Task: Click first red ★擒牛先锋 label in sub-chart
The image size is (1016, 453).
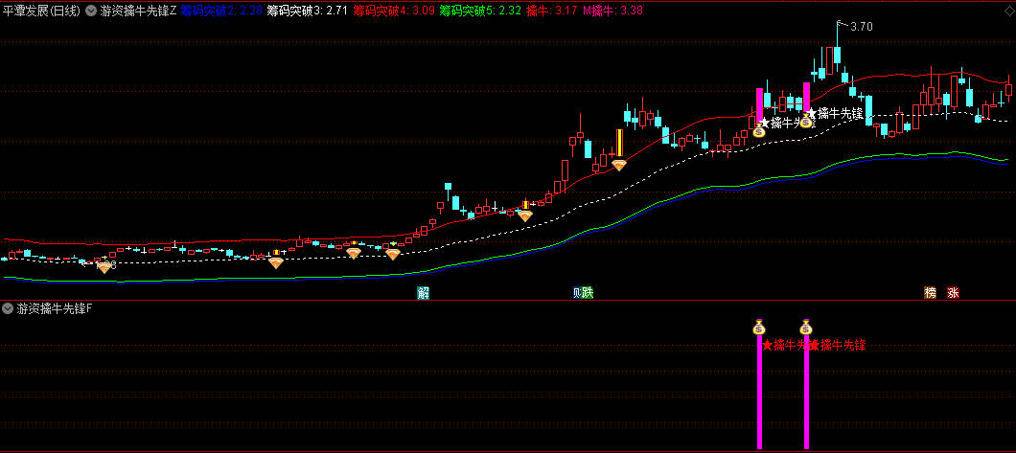Action: [x=785, y=345]
